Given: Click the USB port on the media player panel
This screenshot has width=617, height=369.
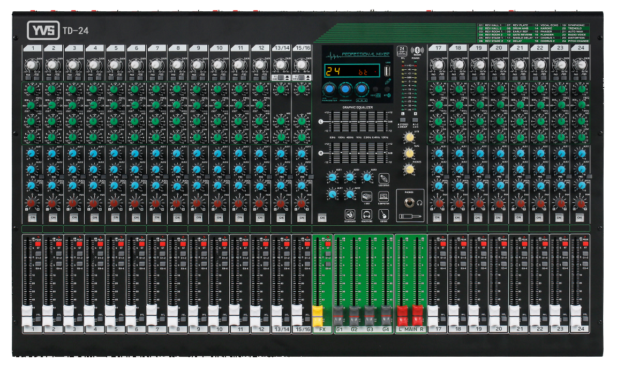Looking at the screenshot, I should click(387, 71).
